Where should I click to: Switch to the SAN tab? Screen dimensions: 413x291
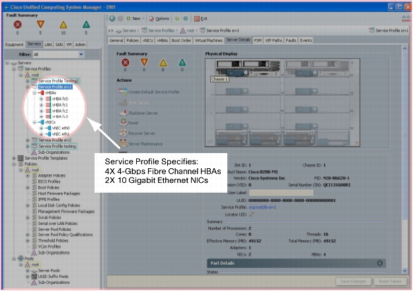coord(59,44)
